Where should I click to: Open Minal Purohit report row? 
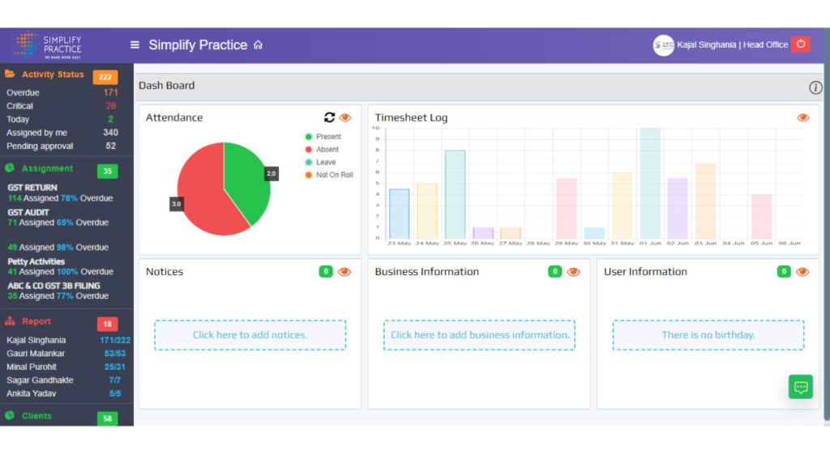(66, 367)
